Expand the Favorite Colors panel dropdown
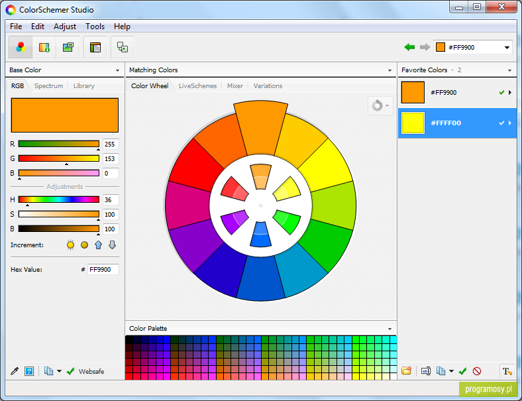This screenshot has height=401, width=522. [509, 70]
